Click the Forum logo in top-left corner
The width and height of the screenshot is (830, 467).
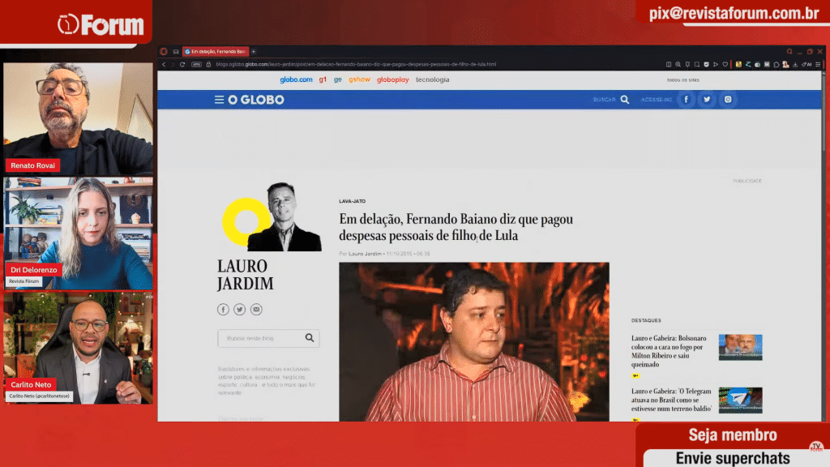tap(101, 24)
